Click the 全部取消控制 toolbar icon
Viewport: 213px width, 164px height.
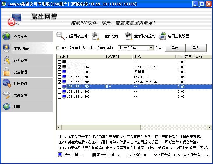pos(129,36)
